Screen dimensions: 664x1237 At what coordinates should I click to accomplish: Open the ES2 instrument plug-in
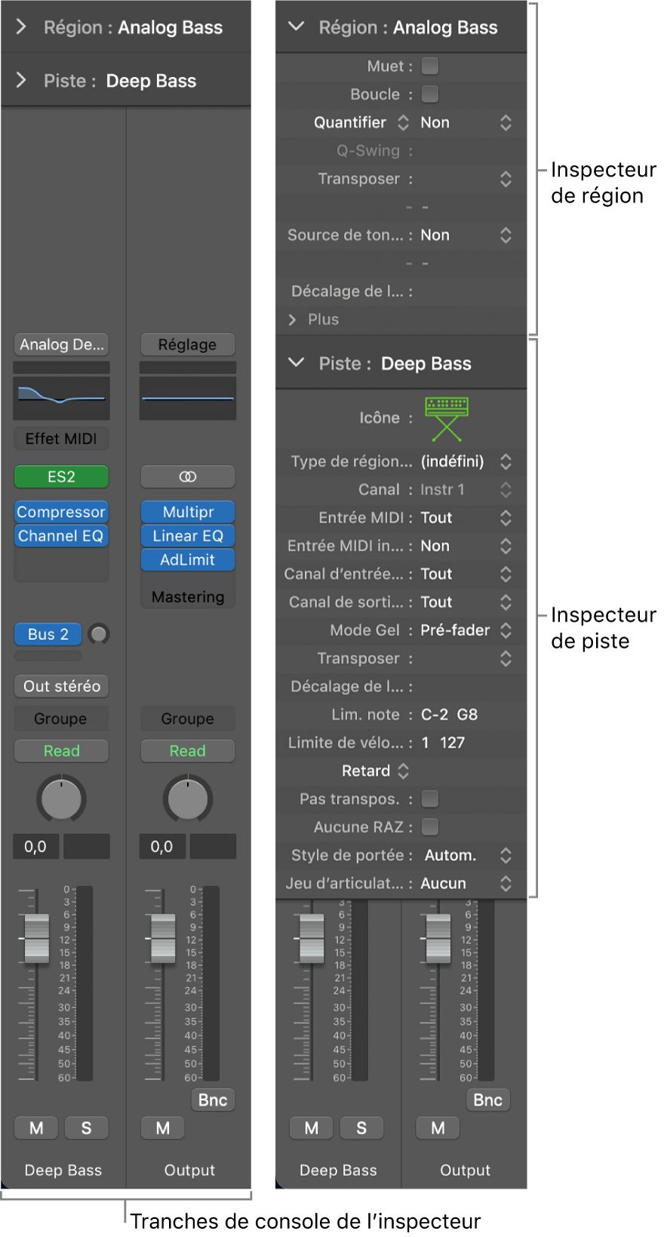tap(61, 477)
